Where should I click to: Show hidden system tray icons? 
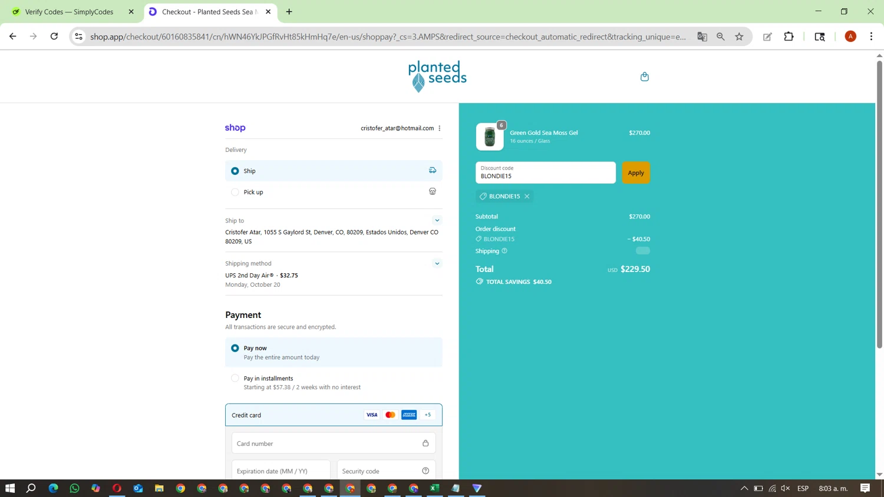744,488
